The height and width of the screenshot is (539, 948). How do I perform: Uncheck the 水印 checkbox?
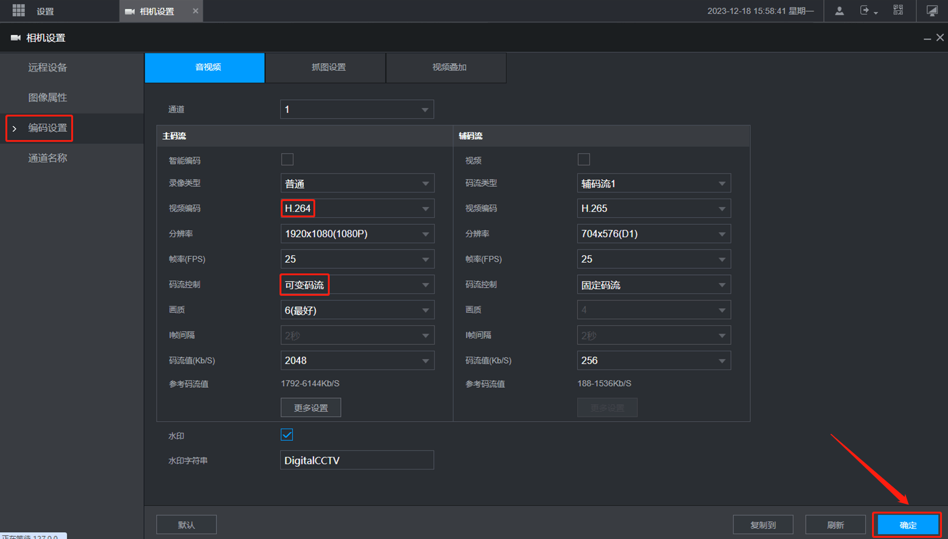tap(287, 435)
